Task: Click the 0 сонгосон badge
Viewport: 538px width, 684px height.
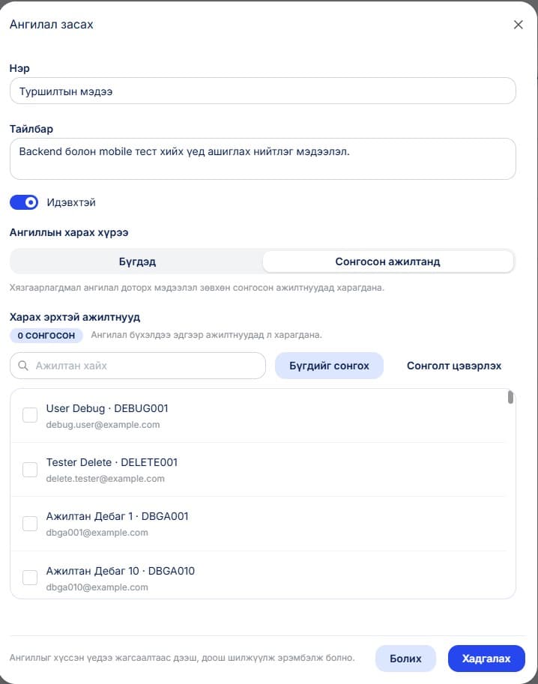Action: pos(46,335)
